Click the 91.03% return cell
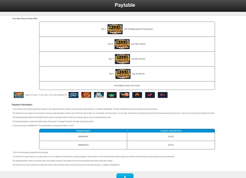246x178 pixels. pyautogui.click(x=171, y=137)
